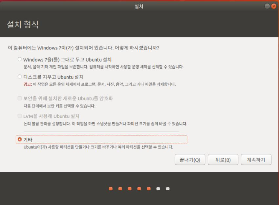The image size is (279, 205).
Task: Click the Windows 7 installed question text
Action: (x=84, y=48)
